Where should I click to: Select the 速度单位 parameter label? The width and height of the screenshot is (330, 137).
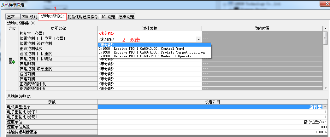pyautogui.click(x=52, y=122)
